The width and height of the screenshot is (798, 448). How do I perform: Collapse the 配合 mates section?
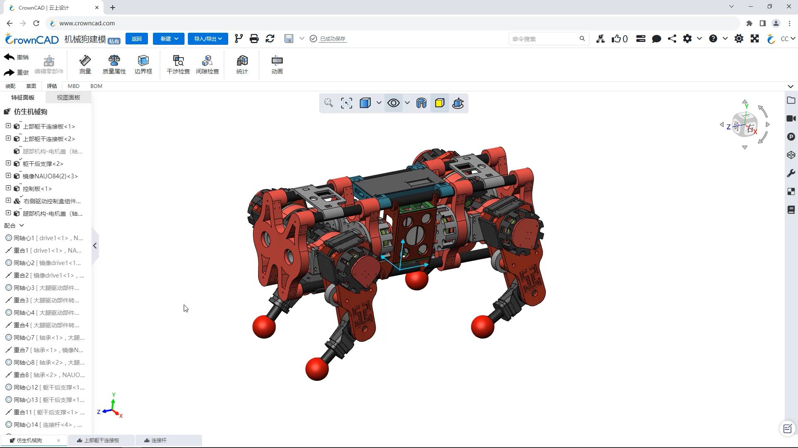coord(22,225)
